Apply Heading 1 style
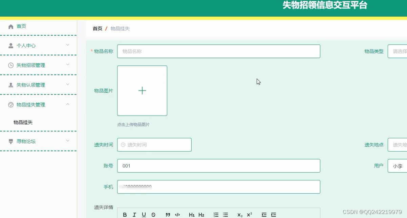The height and width of the screenshot is (218, 407). (x=192, y=215)
